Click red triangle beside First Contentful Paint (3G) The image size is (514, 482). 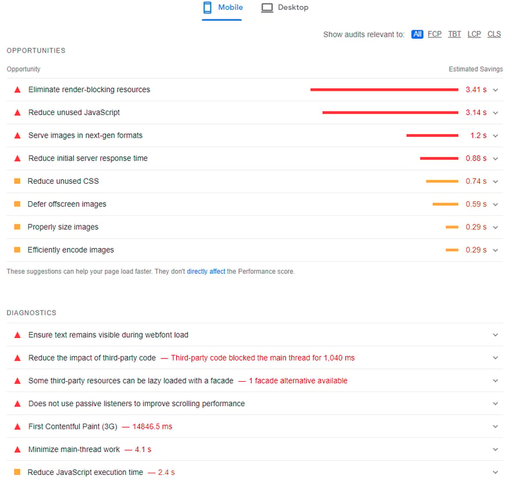coord(18,427)
